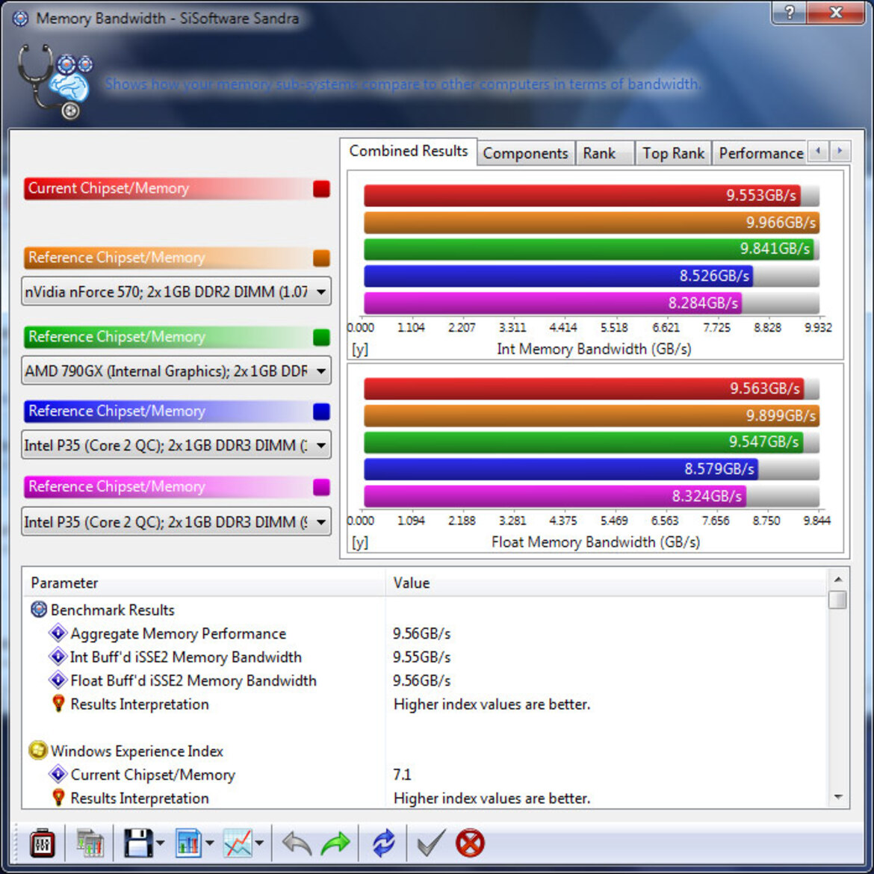Image resolution: width=874 pixels, height=874 pixels.
Task: Open the AMD 790GX reference dropdown
Action: click(176, 371)
